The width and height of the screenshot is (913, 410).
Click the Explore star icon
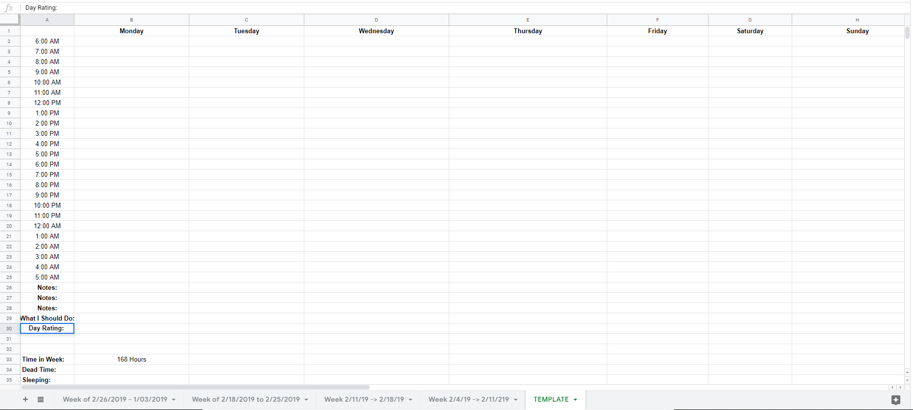pyautogui.click(x=896, y=400)
